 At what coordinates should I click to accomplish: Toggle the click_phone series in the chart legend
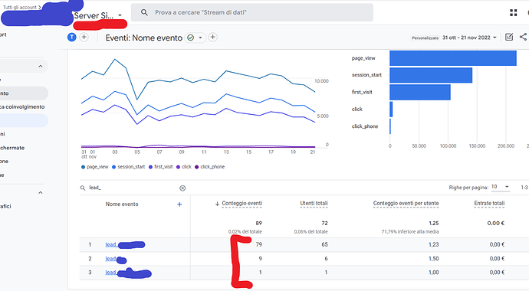[209, 167]
